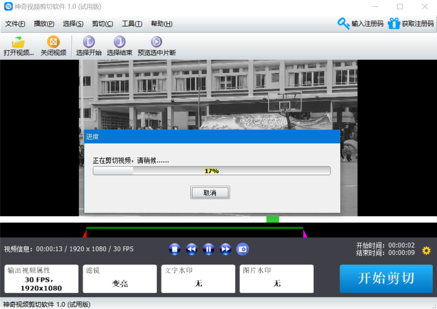This screenshot has height=309, width=437.
Task: Click the 视频信息 00:00:13 text
Action: (69, 249)
